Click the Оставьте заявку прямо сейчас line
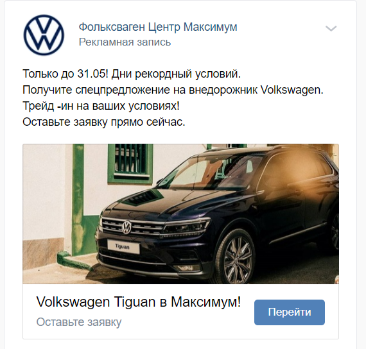Image resolution: width=366 pixels, height=349 pixels. click(104, 122)
